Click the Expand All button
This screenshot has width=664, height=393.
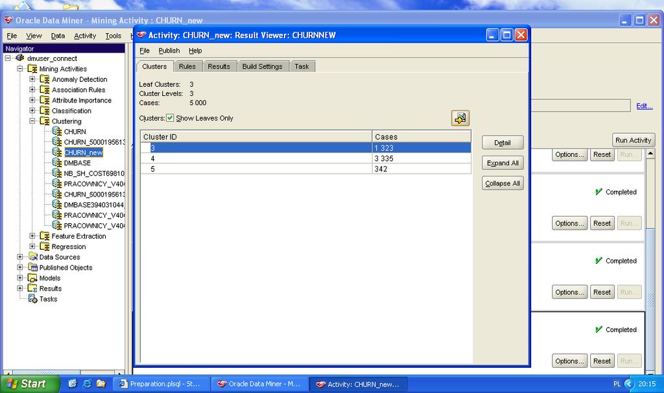click(503, 163)
